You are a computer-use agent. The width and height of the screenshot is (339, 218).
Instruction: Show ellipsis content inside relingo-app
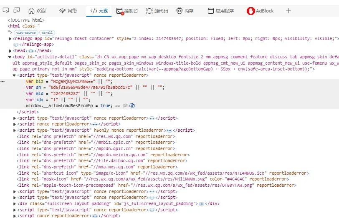[16, 45]
